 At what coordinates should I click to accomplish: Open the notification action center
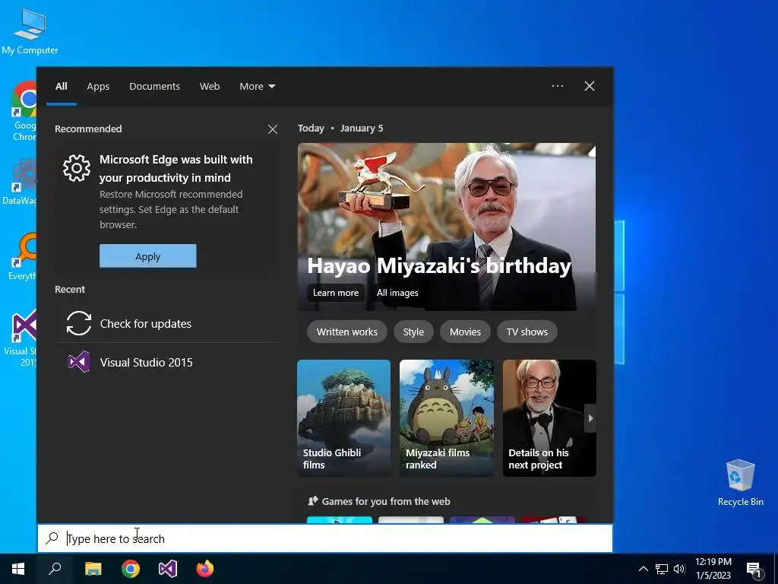click(754, 569)
